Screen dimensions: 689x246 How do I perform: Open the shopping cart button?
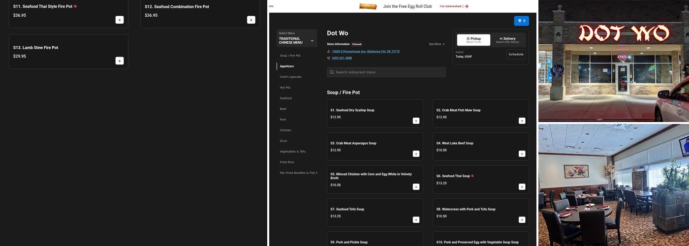pyautogui.click(x=521, y=21)
